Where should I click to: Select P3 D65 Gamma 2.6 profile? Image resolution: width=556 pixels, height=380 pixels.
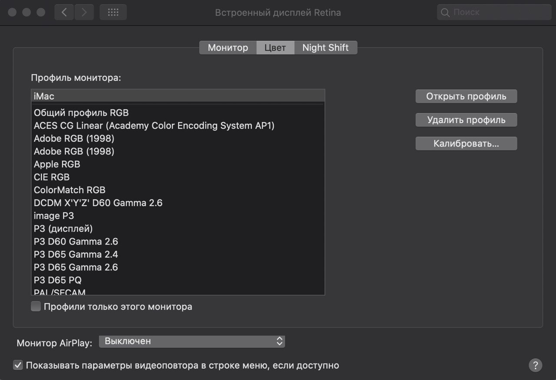click(x=178, y=267)
